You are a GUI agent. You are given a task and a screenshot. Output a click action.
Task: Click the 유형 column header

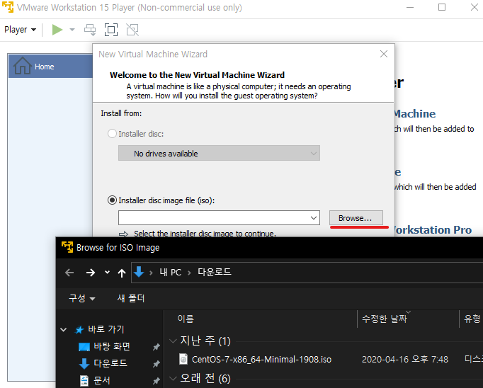(x=472, y=319)
